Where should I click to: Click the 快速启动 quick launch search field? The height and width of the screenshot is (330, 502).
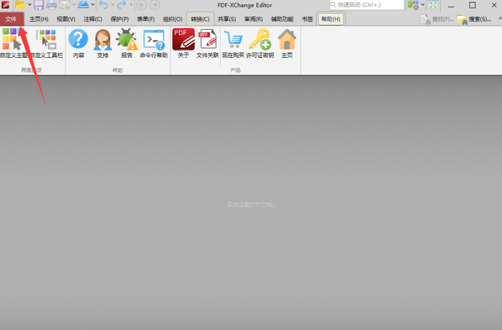(x=367, y=5)
